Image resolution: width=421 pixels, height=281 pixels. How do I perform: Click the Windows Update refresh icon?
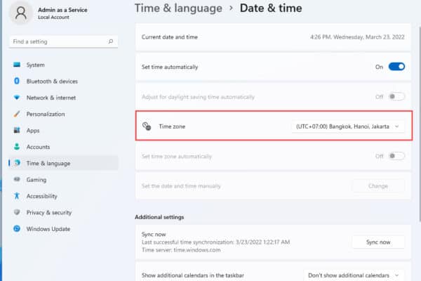16,229
